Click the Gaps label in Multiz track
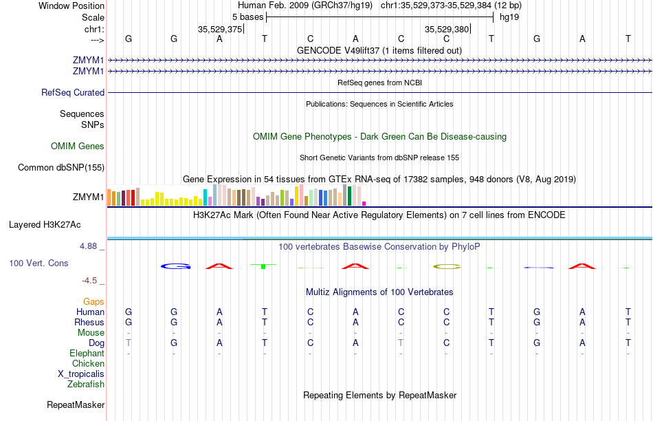 pyautogui.click(x=93, y=301)
